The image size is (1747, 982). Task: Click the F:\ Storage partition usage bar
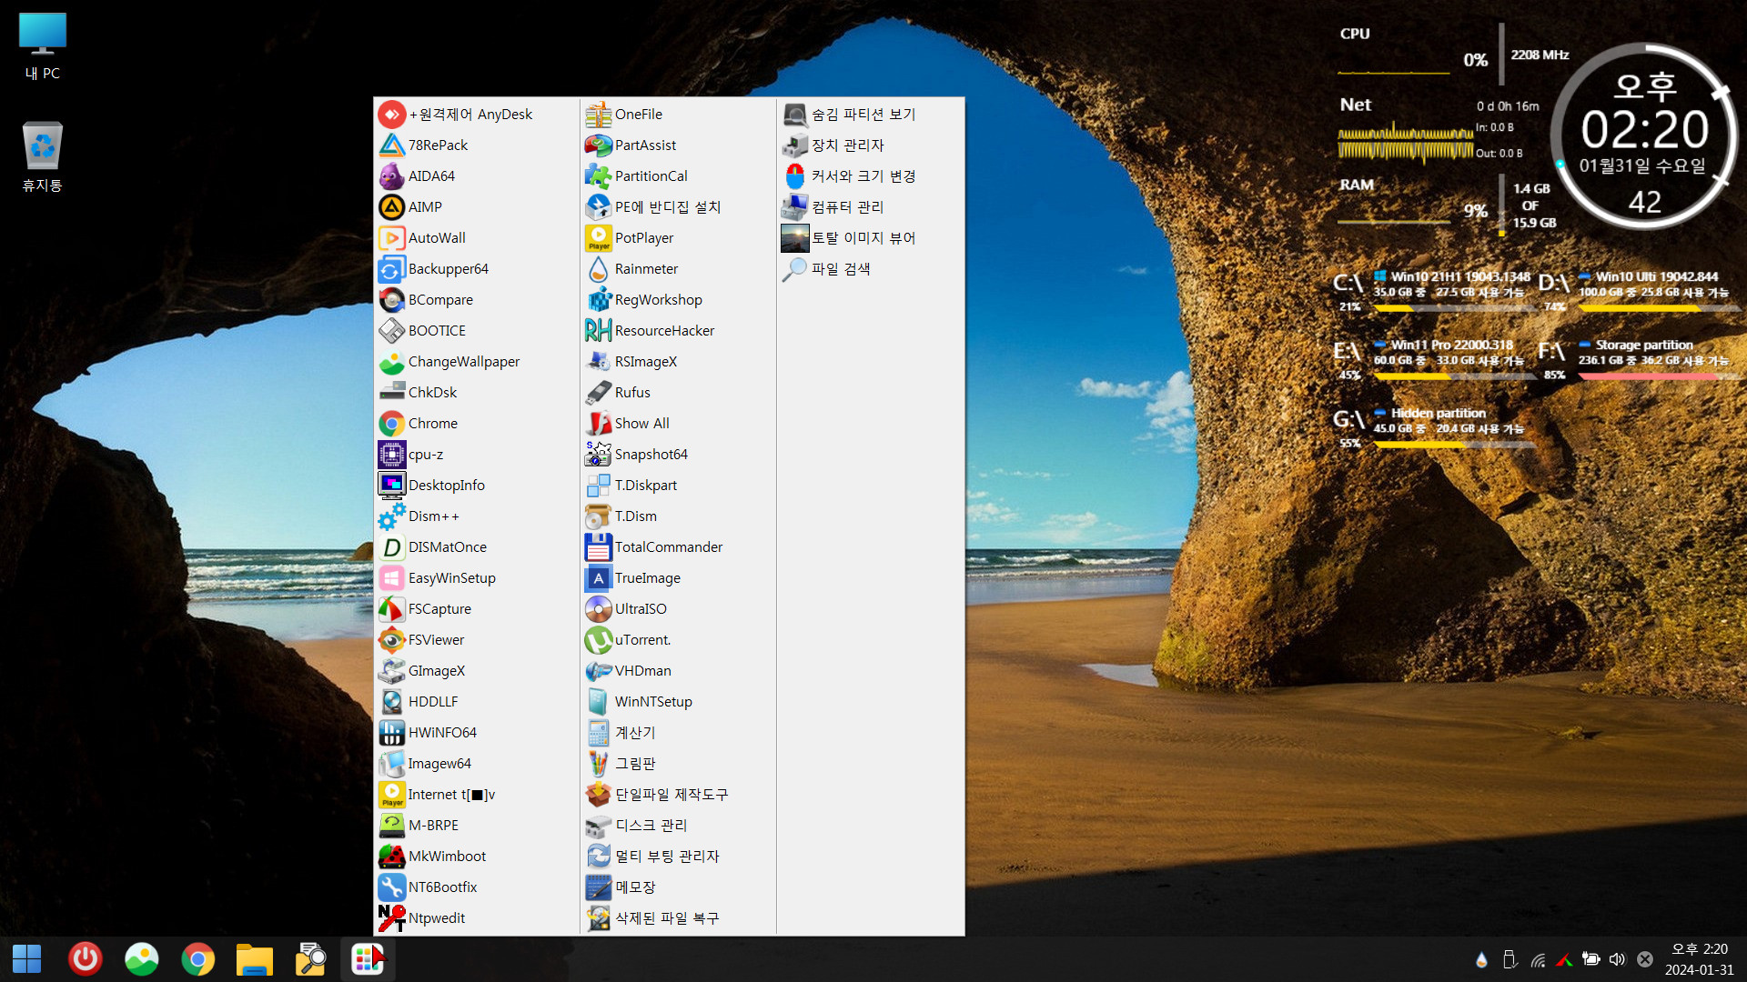tap(1659, 376)
